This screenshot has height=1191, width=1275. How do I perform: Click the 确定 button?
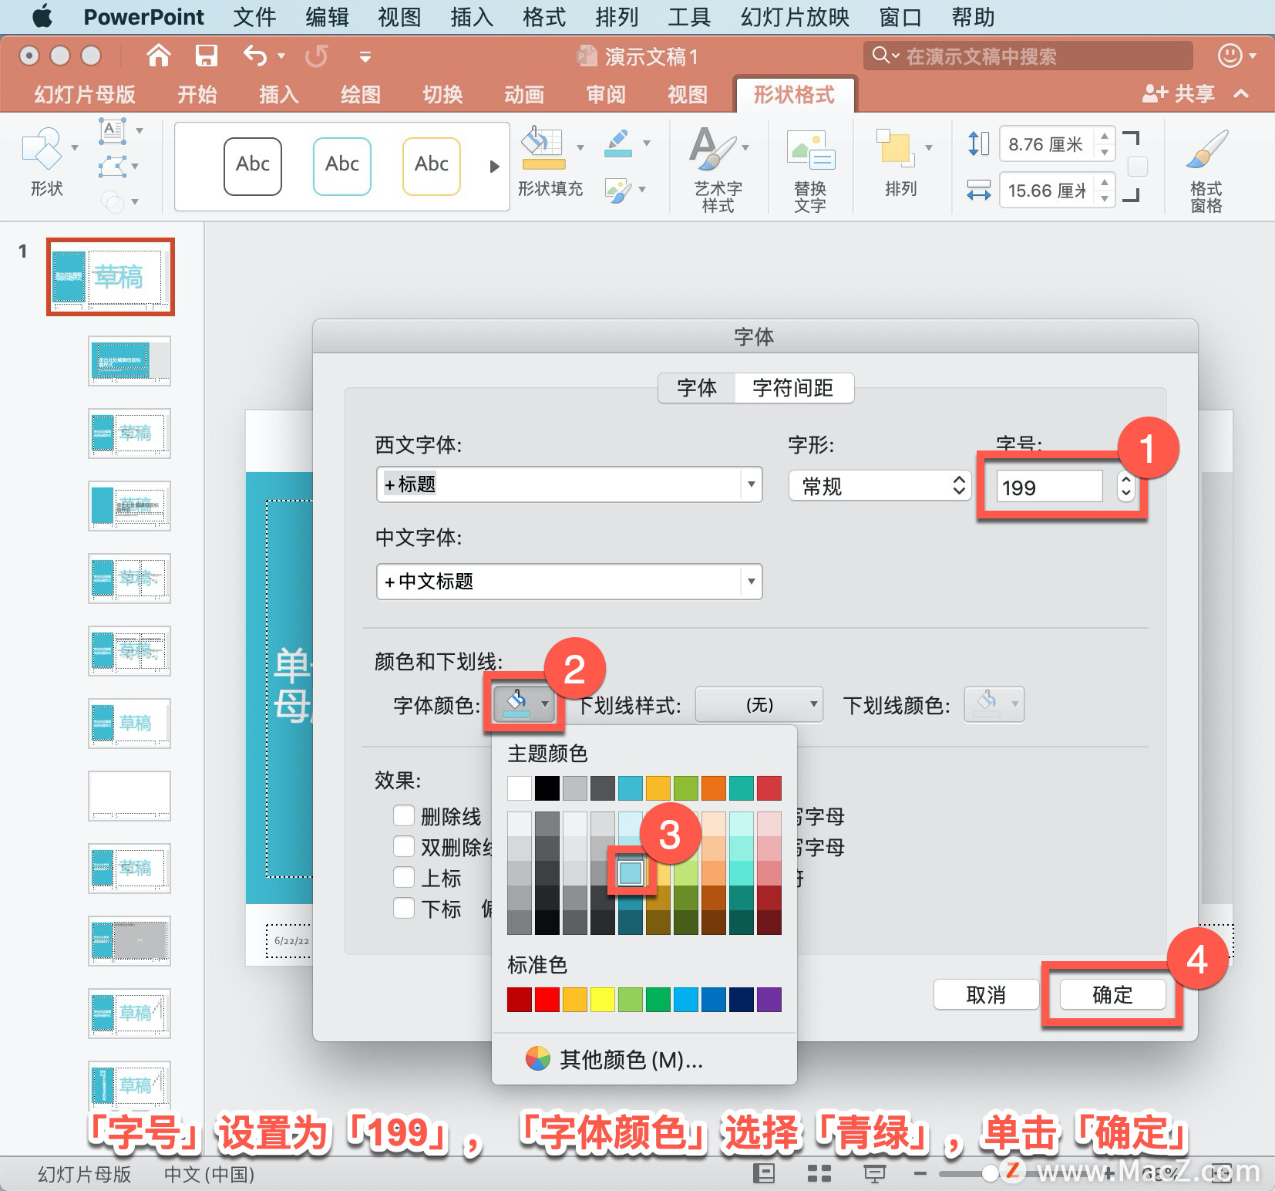tap(1112, 994)
